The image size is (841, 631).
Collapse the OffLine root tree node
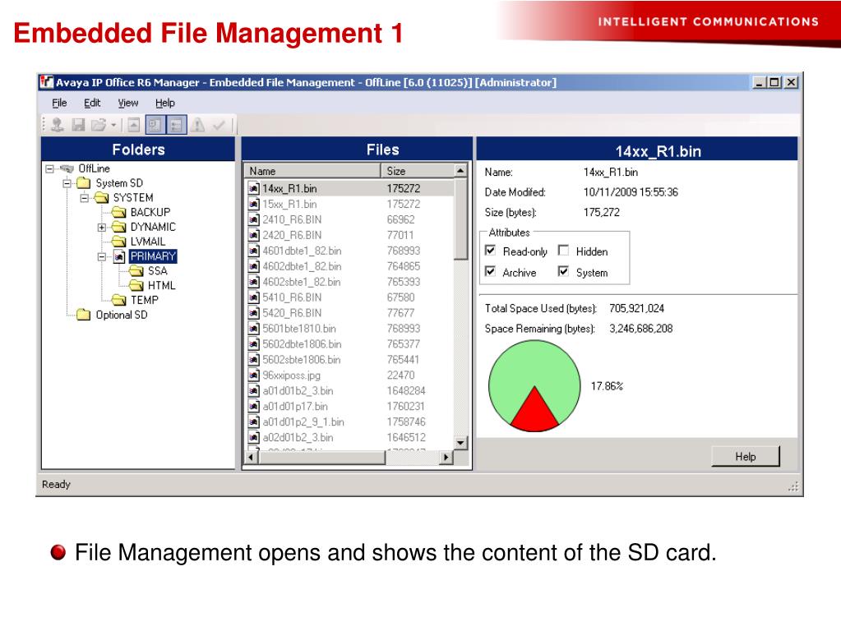point(50,169)
